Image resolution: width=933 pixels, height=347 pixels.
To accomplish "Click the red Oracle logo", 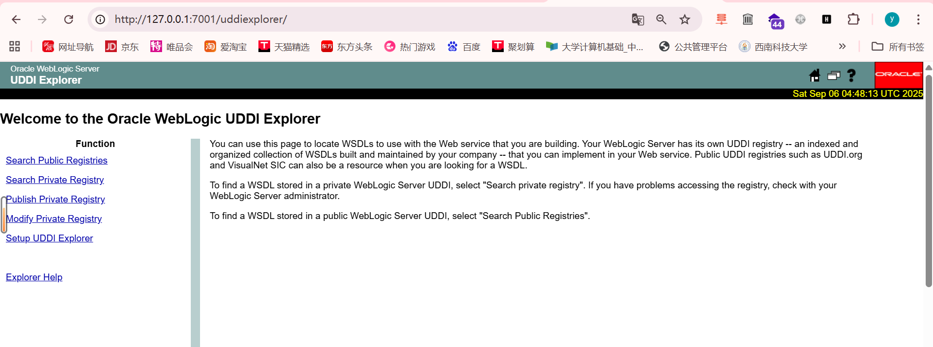I will (x=898, y=75).
